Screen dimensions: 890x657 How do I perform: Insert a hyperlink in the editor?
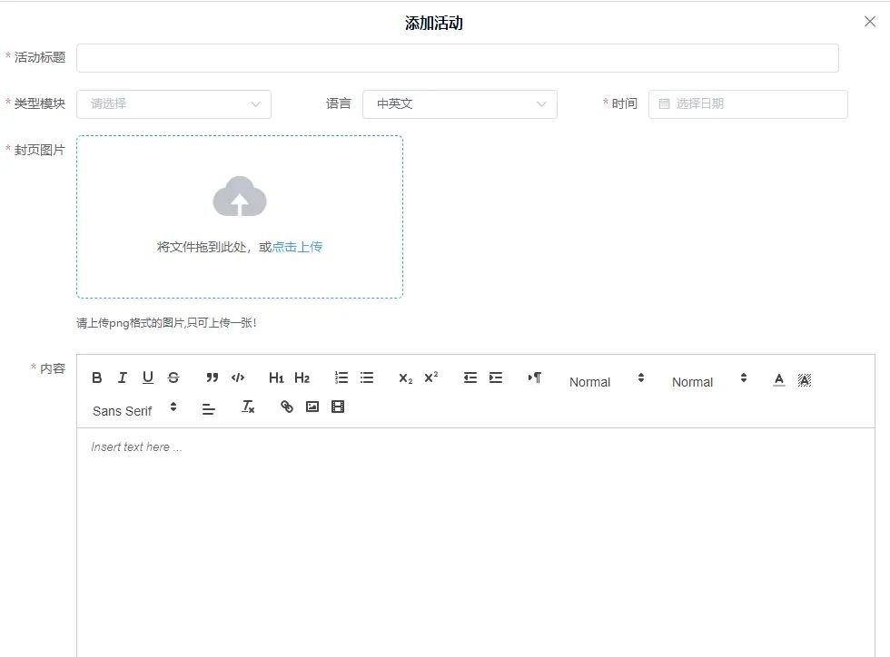pyautogui.click(x=286, y=407)
